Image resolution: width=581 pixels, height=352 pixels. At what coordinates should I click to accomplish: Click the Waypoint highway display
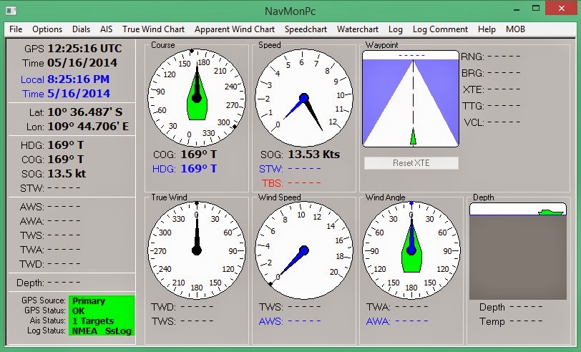[411, 99]
